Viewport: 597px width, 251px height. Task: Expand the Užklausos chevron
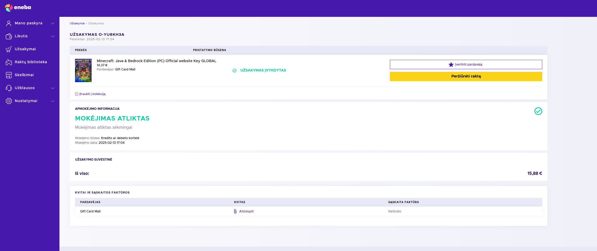(53, 88)
